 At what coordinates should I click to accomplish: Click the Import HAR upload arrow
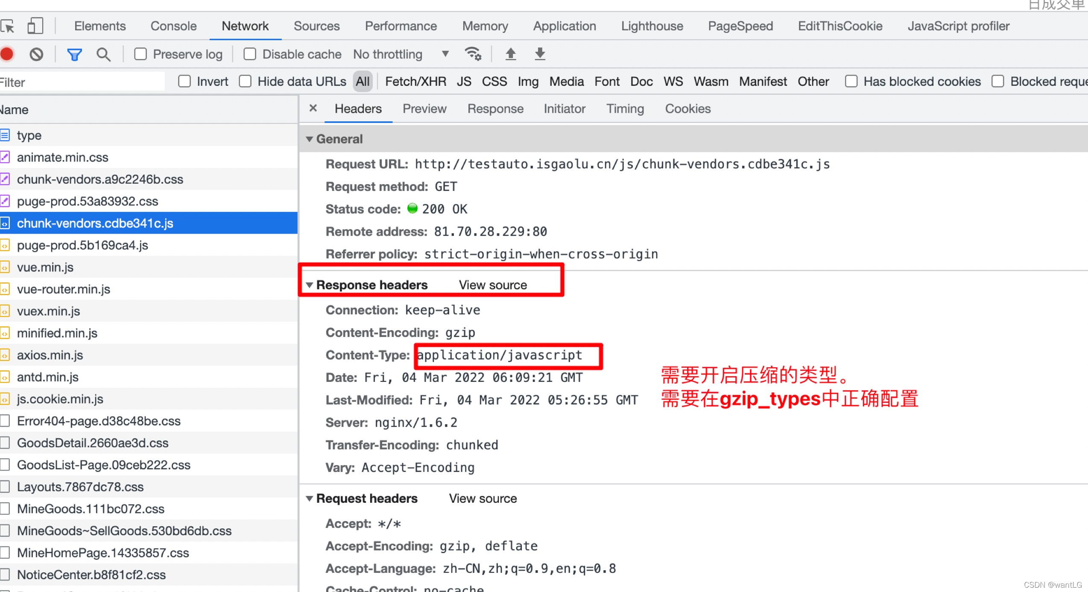511,54
